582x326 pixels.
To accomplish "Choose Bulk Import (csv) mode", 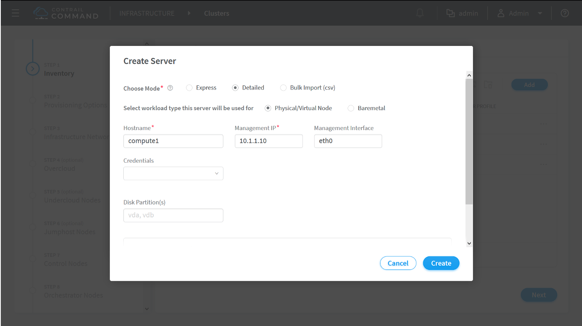I will click(x=283, y=88).
